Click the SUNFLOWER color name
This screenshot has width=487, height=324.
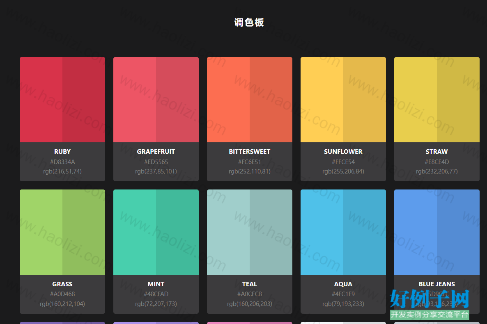(343, 151)
